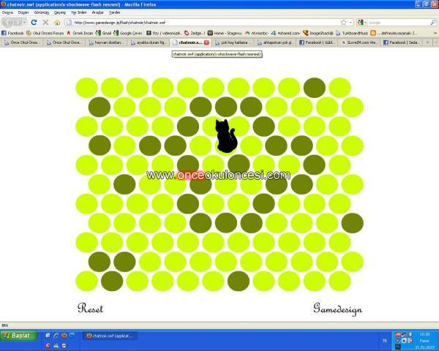
Task: Switch to the 'ayakta duran fig' tab
Action: (149, 42)
